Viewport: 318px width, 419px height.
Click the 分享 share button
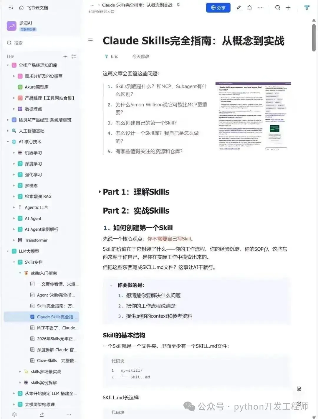218,8
